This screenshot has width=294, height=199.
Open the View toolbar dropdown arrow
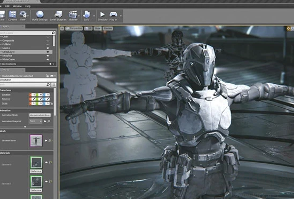[28, 16]
